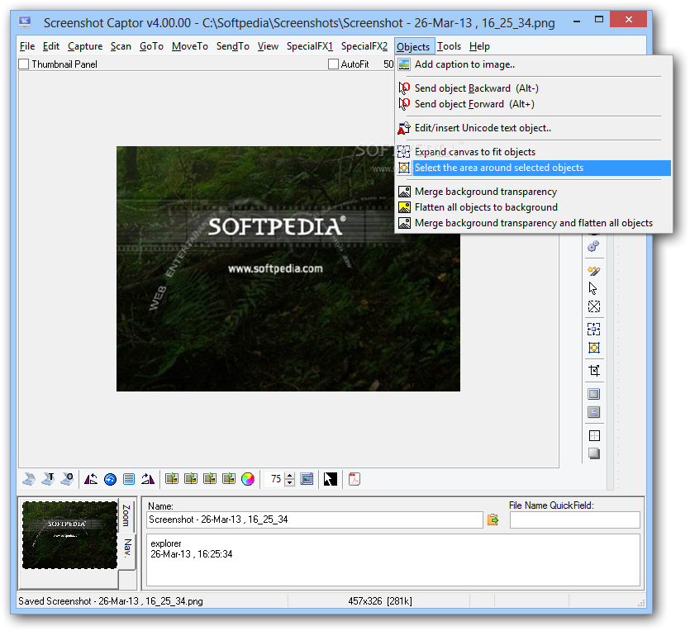This screenshot has height=631, width=690.
Task: Open the View menu
Action: [268, 46]
